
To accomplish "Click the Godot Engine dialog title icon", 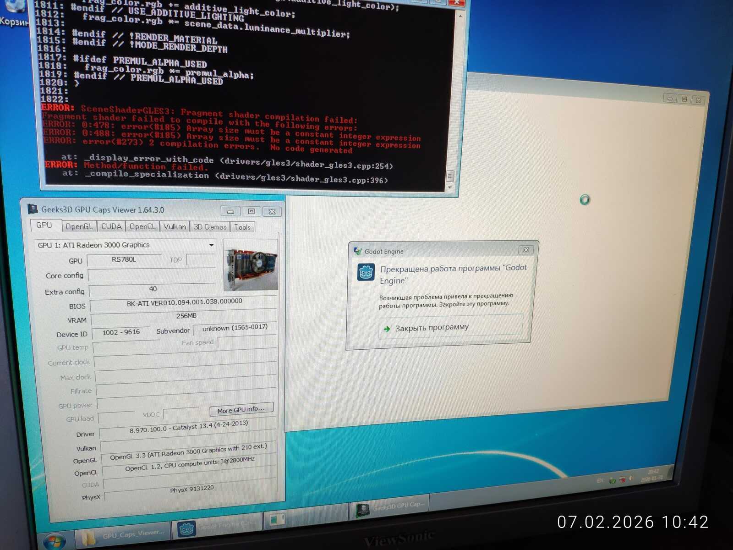I will click(357, 251).
